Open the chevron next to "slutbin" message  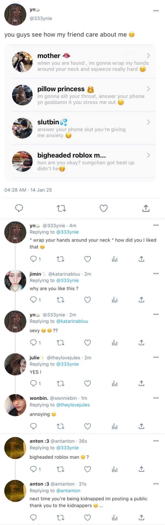[x=148, y=122]
